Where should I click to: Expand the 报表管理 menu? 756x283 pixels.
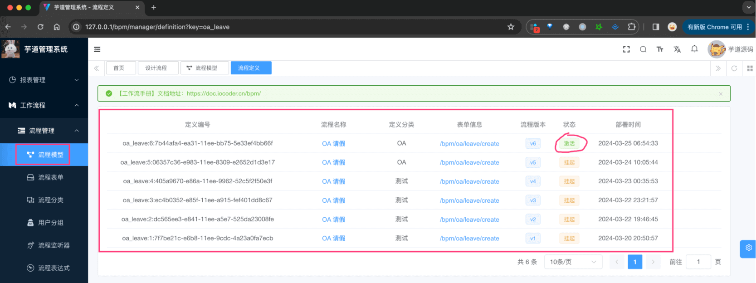click(44, 80)
